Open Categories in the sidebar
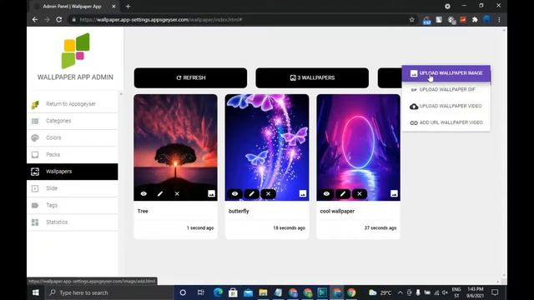The image size is (534, 300). pos(73,121)
